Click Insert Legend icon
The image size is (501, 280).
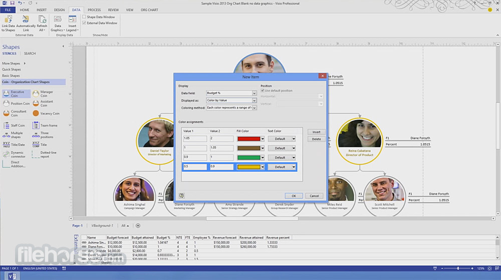(x=72, y=19)
